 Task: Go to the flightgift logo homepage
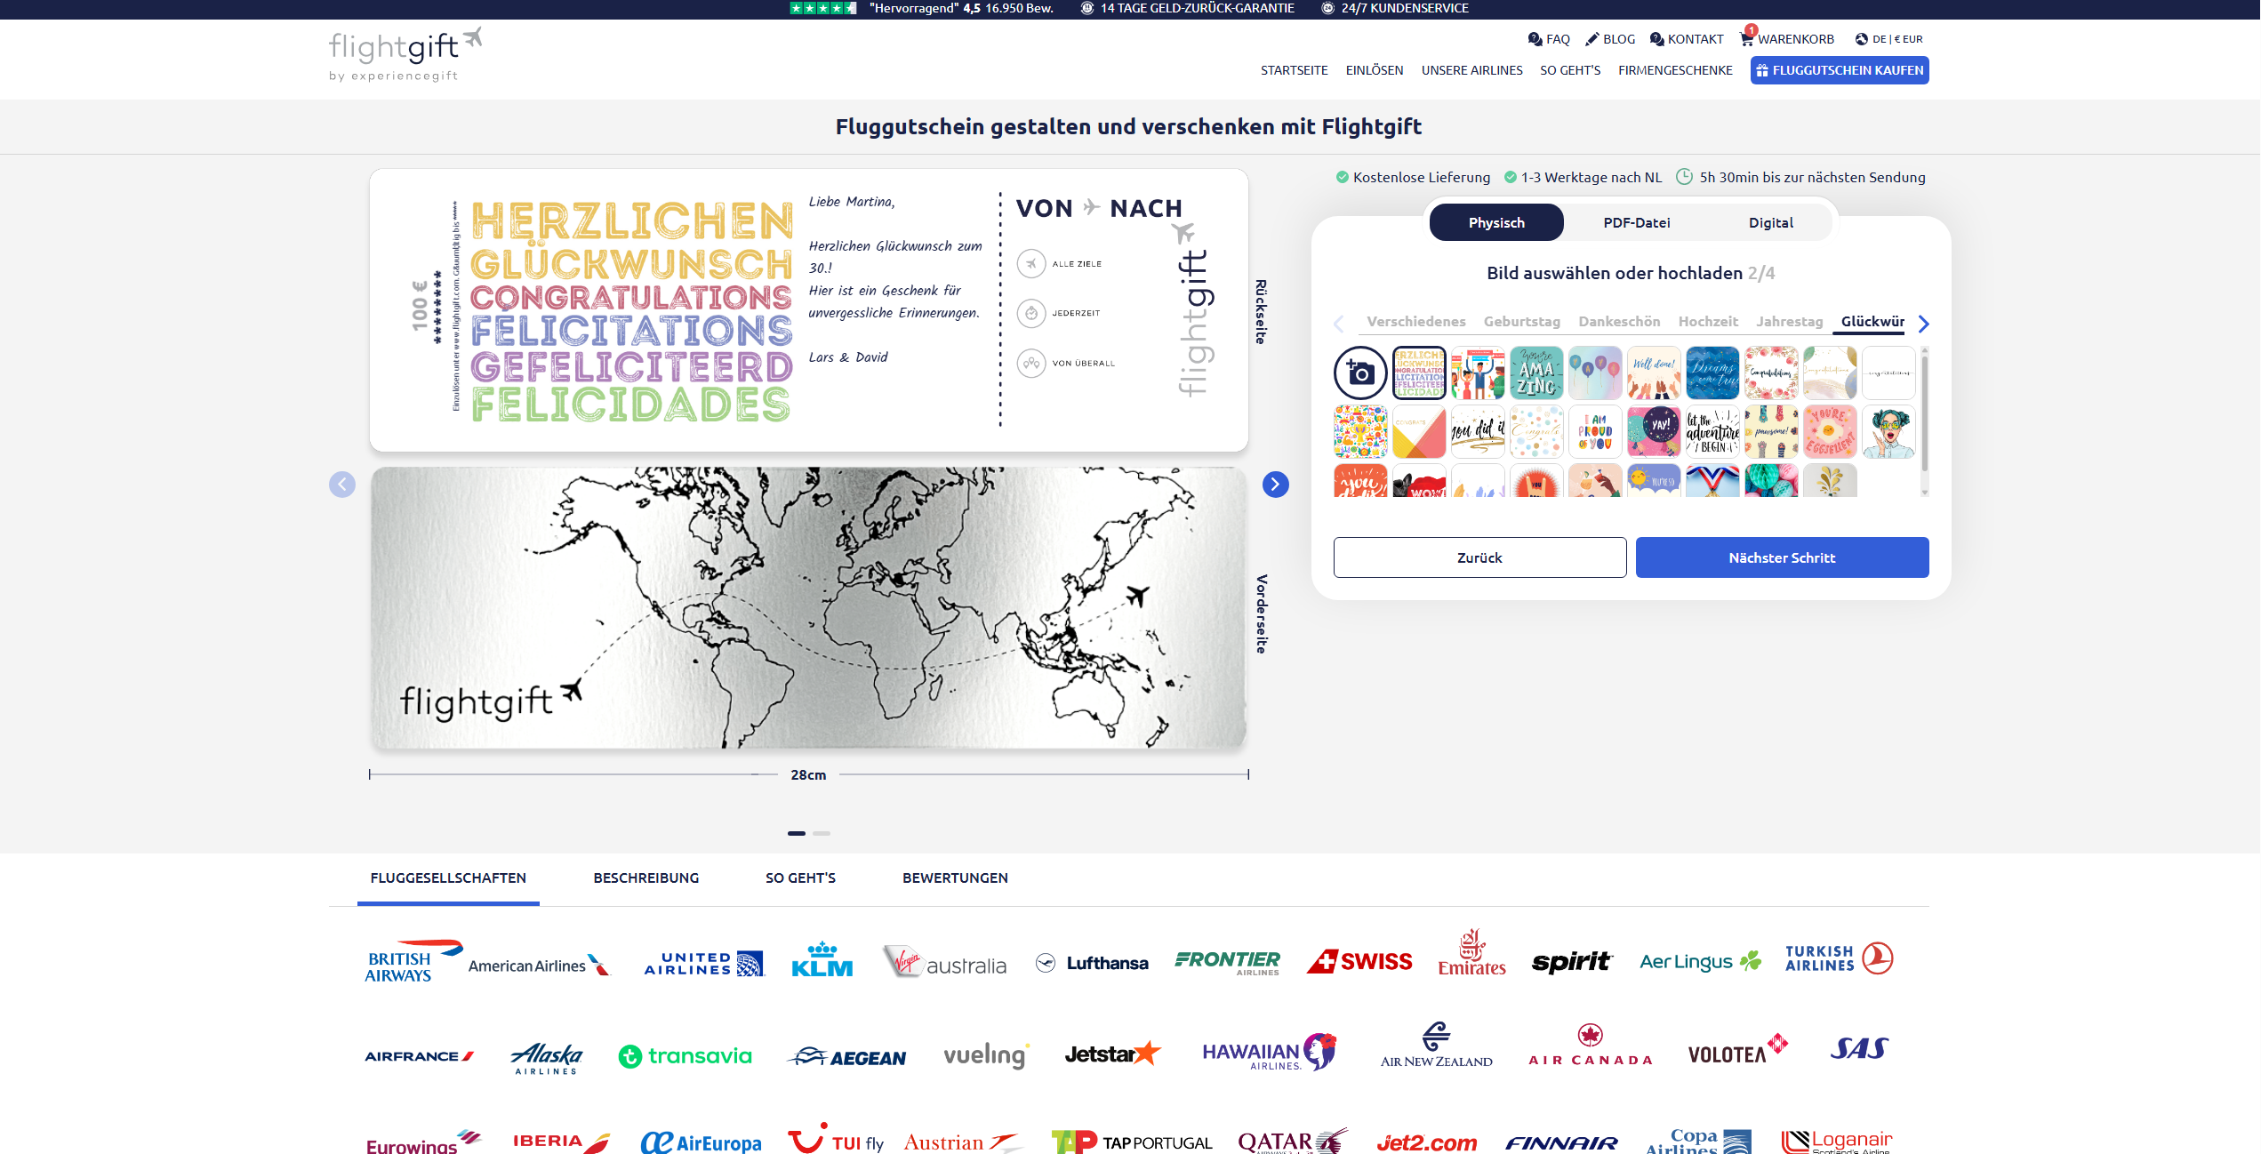pyautogui.click(x=405, y=54)
